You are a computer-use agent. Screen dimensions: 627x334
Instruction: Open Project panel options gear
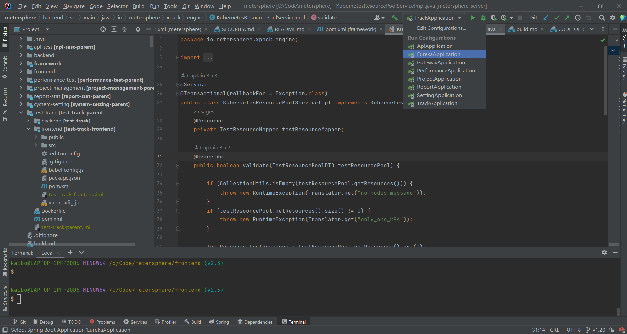point(138,29)
